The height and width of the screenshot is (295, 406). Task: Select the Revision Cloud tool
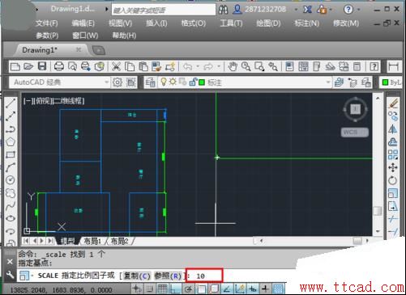(11, 193)
